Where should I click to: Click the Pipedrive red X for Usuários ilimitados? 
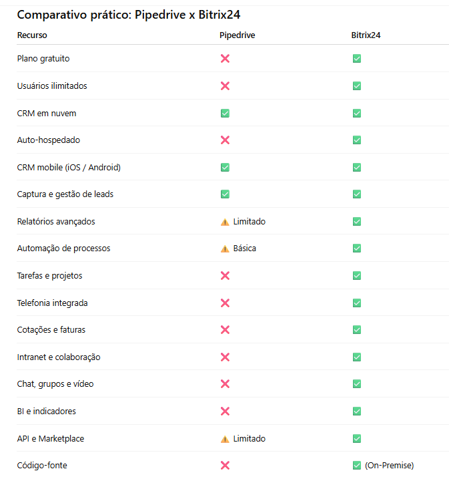pyautogui.click(x=225, y=86)
